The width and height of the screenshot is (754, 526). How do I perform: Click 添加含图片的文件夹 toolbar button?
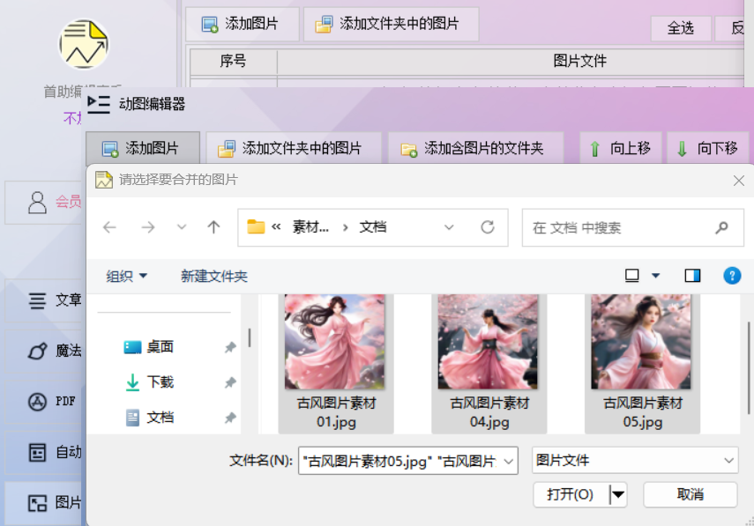(x=476, y=148)
